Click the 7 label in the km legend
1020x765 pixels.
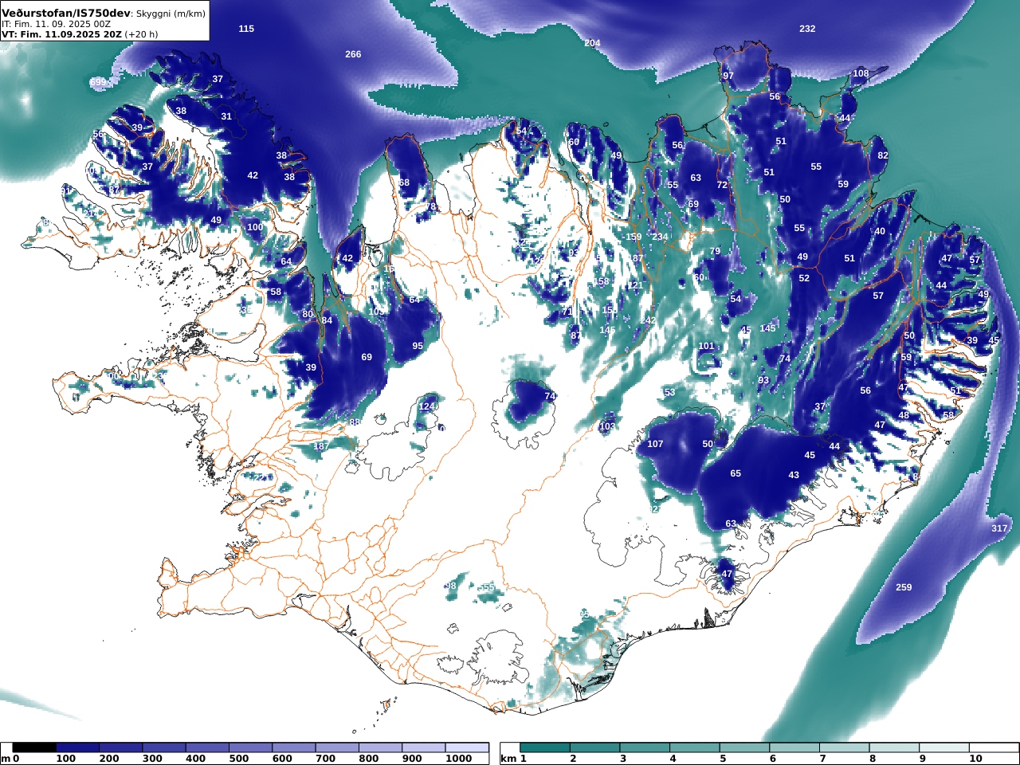[822, 759]
